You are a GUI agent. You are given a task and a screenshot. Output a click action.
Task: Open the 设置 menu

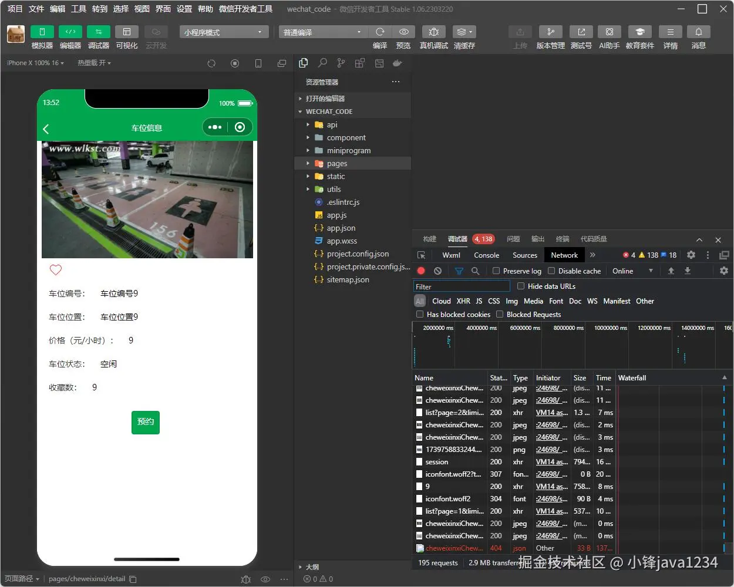click(x=184, y=9)
